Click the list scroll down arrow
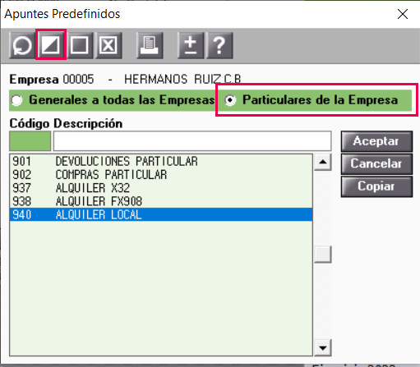The image size is (420, 367). click(x=323, y=348)
